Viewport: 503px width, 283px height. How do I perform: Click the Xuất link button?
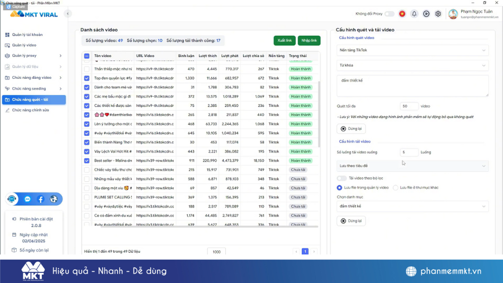pos(284,40)
